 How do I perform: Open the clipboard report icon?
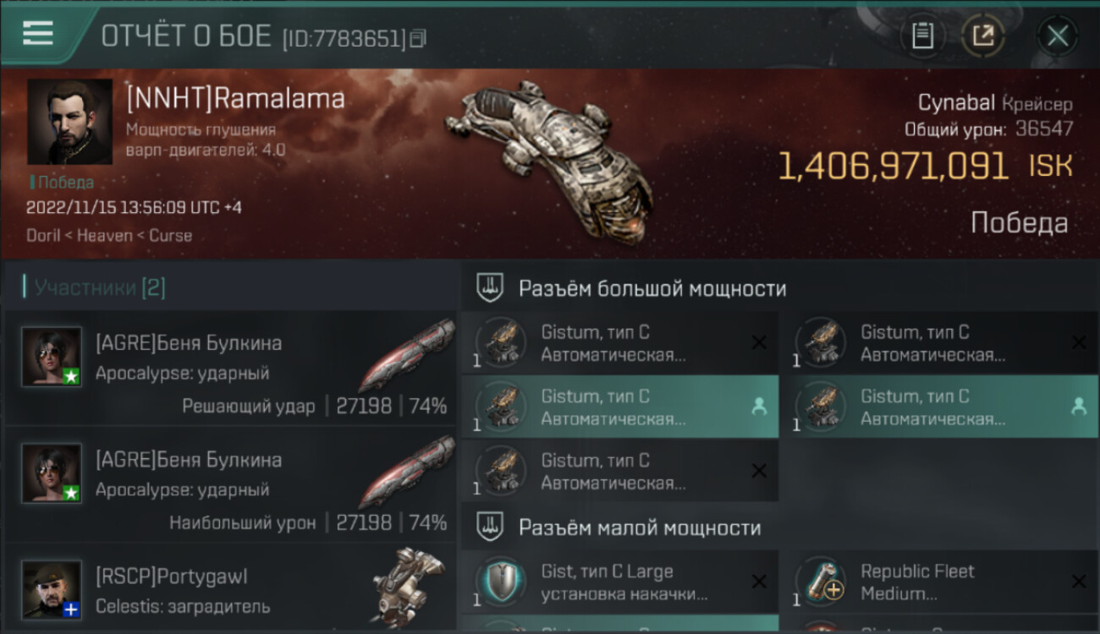pos(922,36)
